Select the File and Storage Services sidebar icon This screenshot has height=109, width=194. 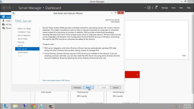click(x=3, y=28)
